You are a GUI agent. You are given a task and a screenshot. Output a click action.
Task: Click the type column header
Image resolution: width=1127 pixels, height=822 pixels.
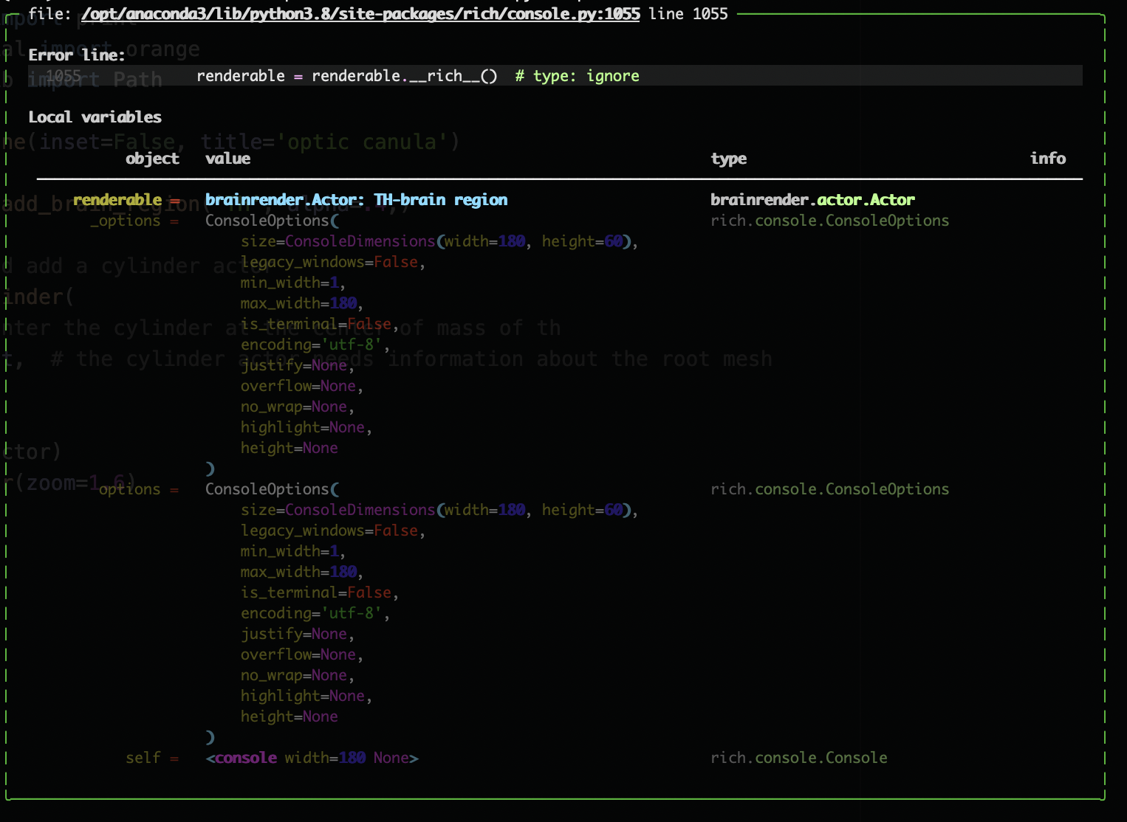tap(729, 158)
